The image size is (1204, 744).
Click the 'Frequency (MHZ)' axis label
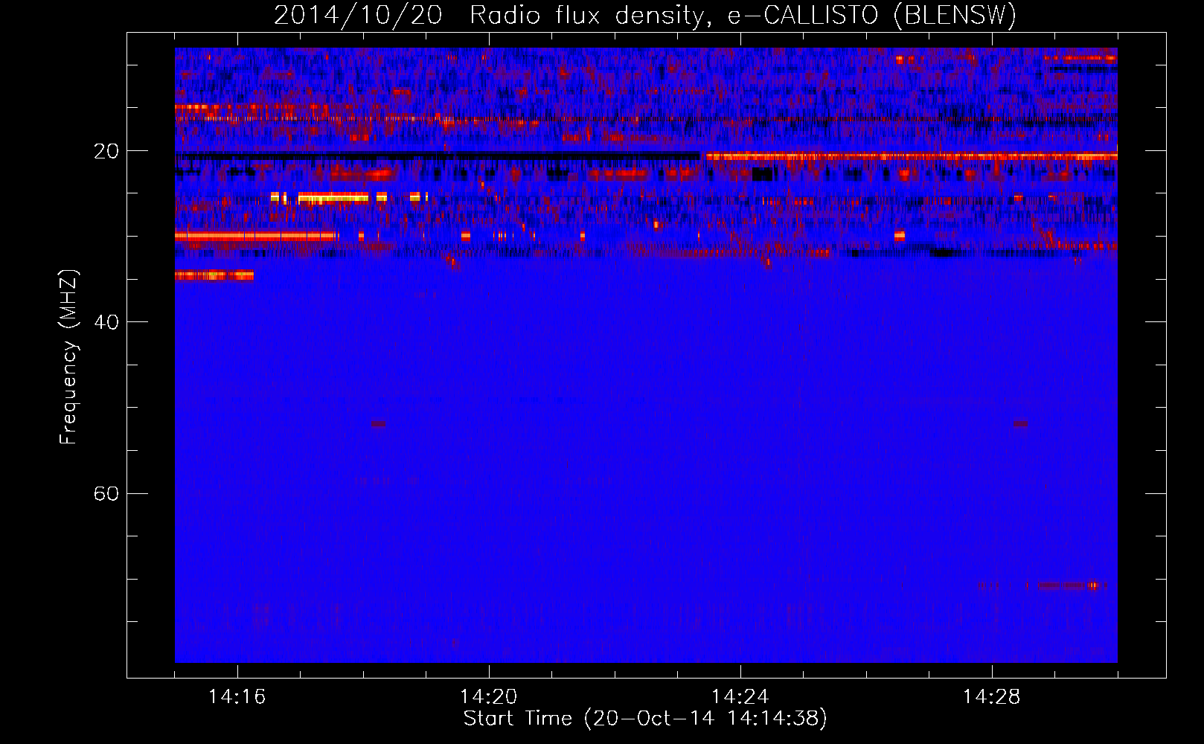68,356
